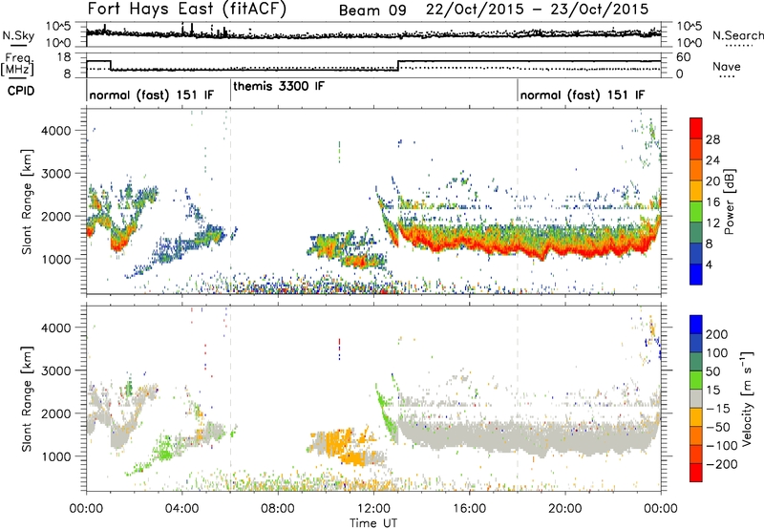Viewport: 764px width, 529px height.
Task: Click the positive "200" value on the Velocity colorbar
Action: [716, 334]
